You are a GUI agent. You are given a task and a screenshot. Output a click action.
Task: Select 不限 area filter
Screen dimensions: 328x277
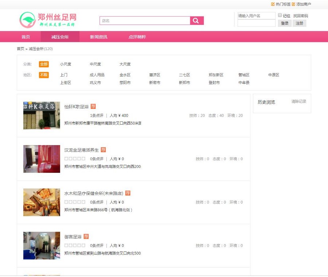44,75
